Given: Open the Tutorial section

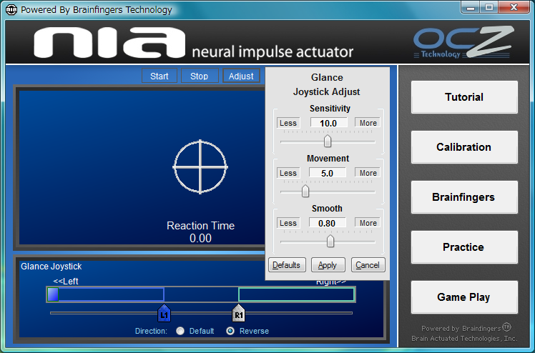Looking at the screenshot, I should point(464,97).
